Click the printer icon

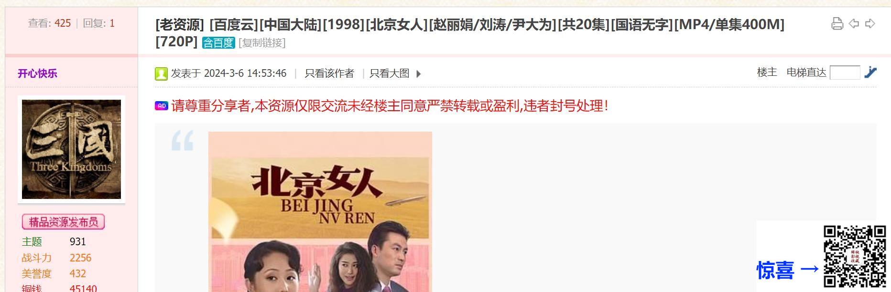837,23
